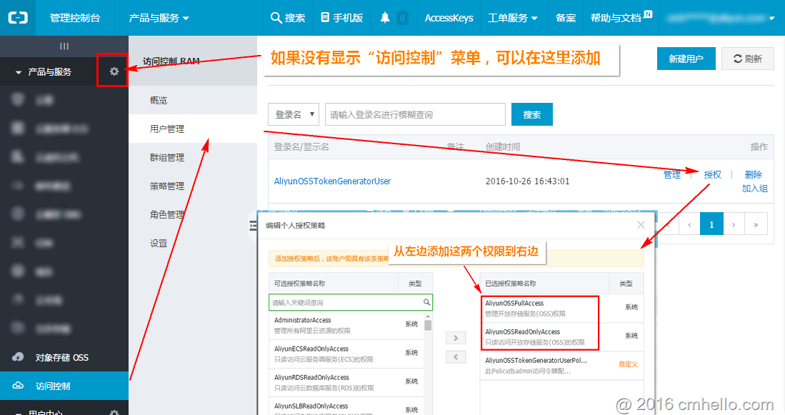Click the Alibaba Cloud logo icon
Image resolution: width=785 pixels, height=415 pixels.
tap(17, 17)
